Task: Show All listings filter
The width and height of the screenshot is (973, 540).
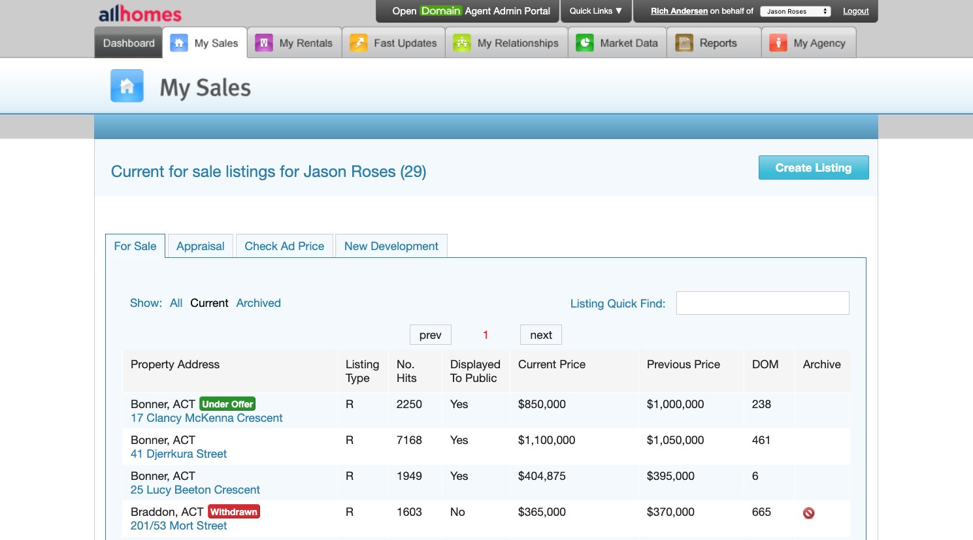Action: [x=176, y=303]
